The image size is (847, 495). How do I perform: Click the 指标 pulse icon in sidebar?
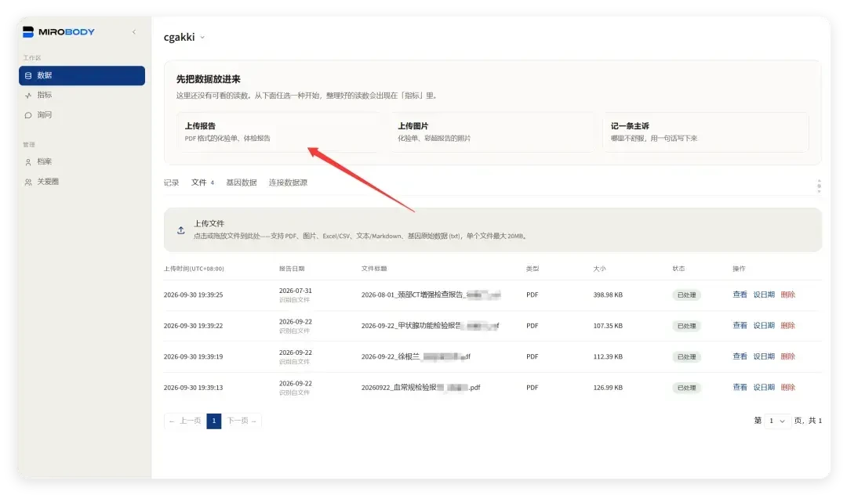(28, 96)
